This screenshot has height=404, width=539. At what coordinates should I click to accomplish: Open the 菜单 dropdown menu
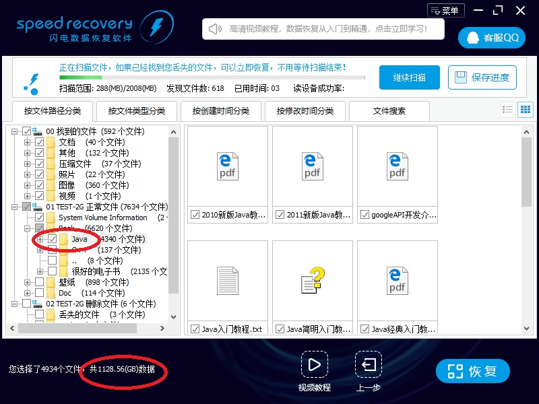(445, 10)
